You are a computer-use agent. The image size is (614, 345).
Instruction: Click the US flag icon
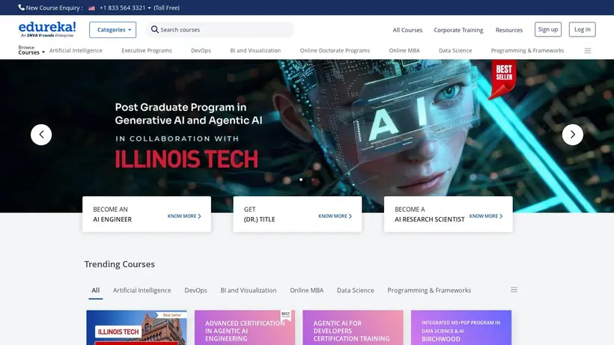coord(91,7)
